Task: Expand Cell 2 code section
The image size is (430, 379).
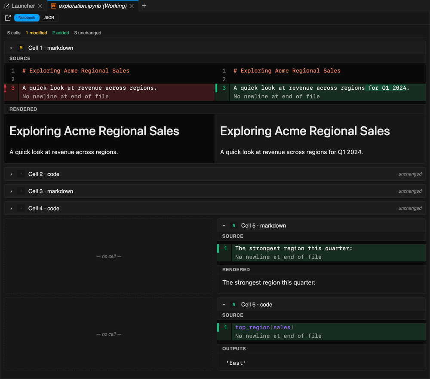Action: (x=11, y=174)
